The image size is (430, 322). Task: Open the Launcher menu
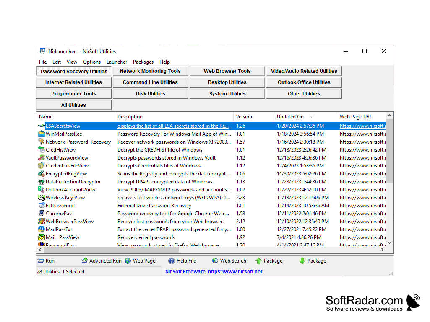117,62
